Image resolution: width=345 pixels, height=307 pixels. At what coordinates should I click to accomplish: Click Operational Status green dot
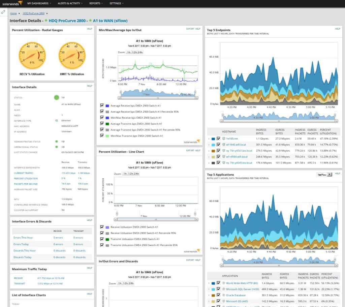pyautogui.click(x=57, y=147)
